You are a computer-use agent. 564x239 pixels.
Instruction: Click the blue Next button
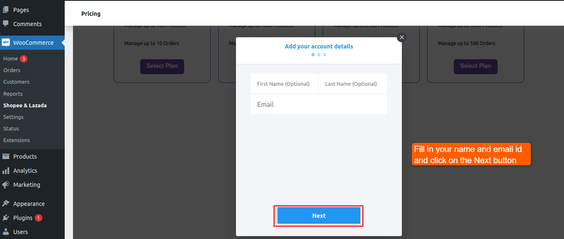(318, 215)
